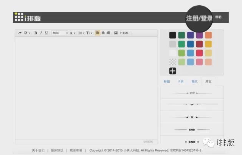Toggle italic formatting (I)
Image resolution: width=242 pixels, height=155 pixels.
(x=41, y=33)
